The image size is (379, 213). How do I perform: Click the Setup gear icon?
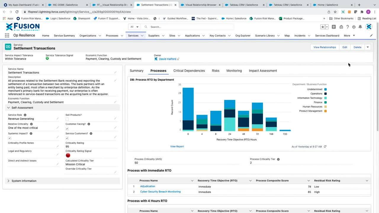pos(354,27)
